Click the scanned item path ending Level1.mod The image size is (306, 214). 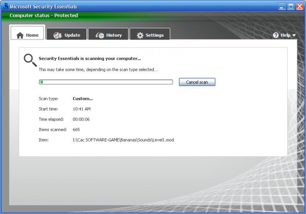tap(123, 140)
